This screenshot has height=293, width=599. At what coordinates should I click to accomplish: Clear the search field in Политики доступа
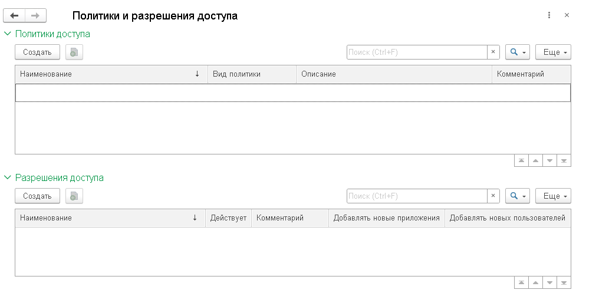click(493, 52)
